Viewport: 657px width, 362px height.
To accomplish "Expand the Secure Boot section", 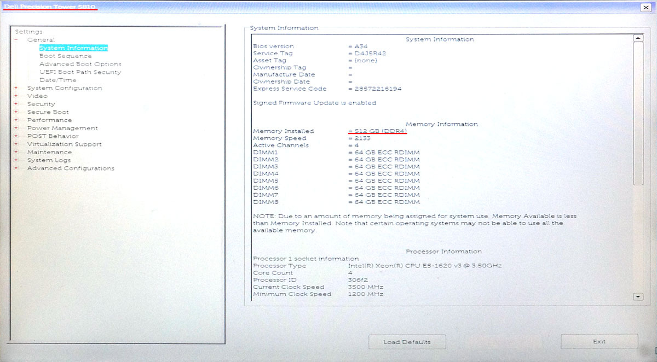I will click(16, 112).
